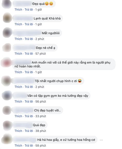Reply to the 'Há há hoa giấy' comment
Screen dimensions: 122x149
(x=29, y=146)
